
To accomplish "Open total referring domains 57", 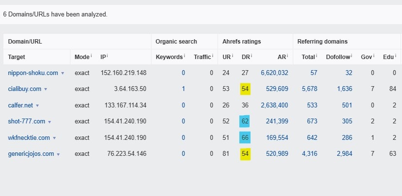I will pos(314,73).
